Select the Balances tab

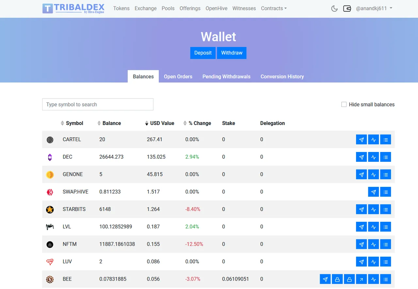[143, 76]
